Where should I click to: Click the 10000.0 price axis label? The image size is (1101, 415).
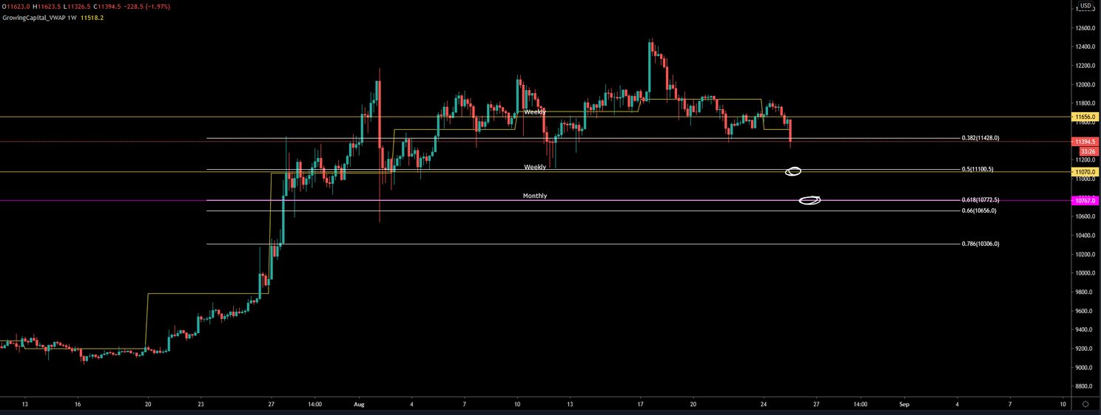click(1085, 273)
